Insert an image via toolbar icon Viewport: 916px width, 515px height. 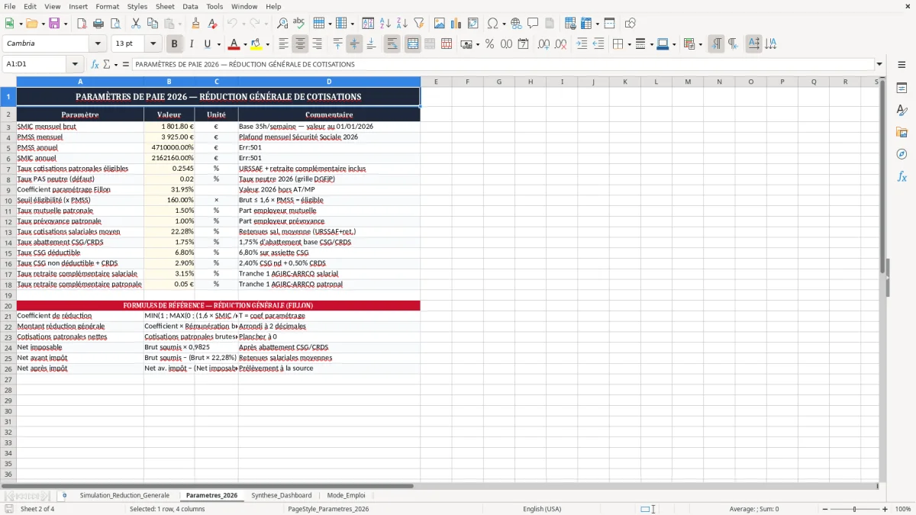click(439, 24)
